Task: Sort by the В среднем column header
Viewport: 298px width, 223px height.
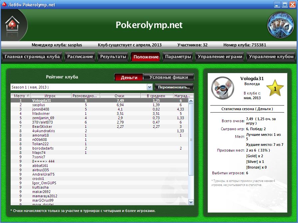Action: click(x=157, y=96)
